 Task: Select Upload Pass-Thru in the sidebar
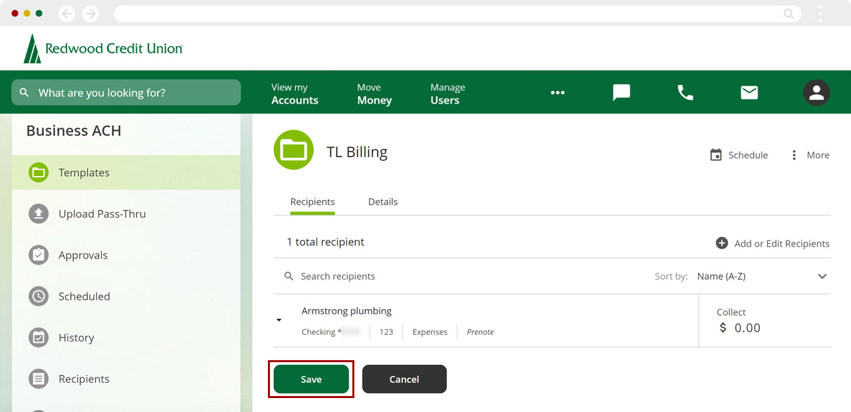click(x=126, y=214)
